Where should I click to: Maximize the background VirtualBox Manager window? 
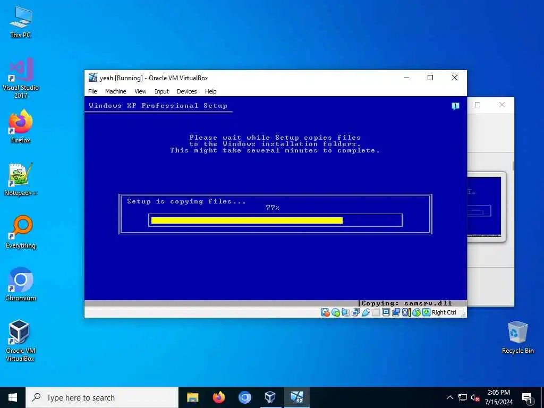478,105
